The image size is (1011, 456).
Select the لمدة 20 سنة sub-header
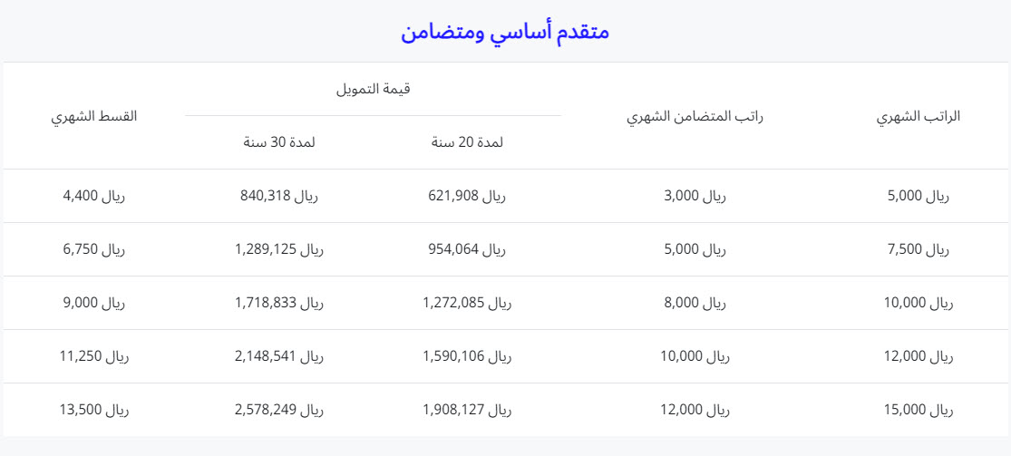coord(467,142)
